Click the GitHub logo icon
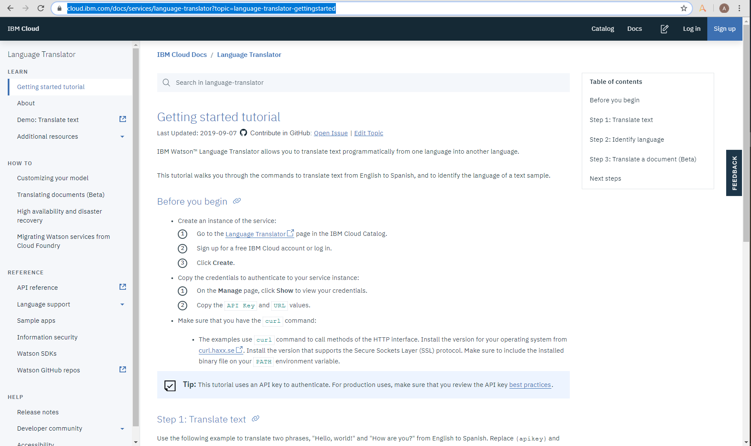The width and height of the screenshot is (751, 446). (243, 133)
